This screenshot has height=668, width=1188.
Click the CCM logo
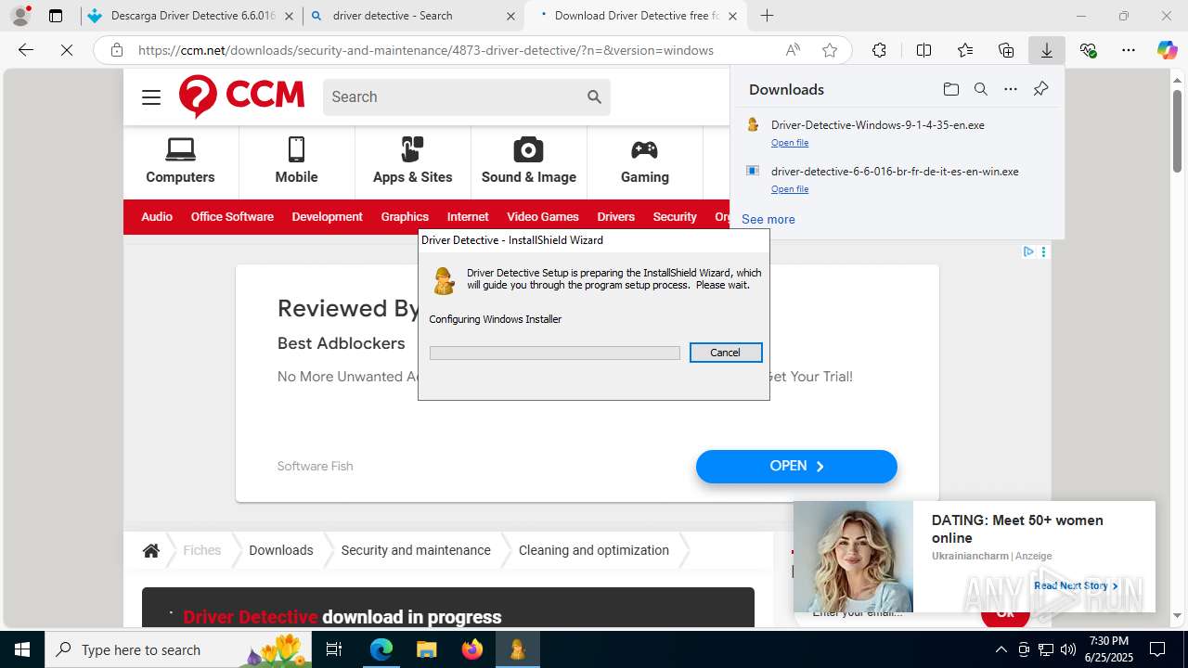click(241, 96)
